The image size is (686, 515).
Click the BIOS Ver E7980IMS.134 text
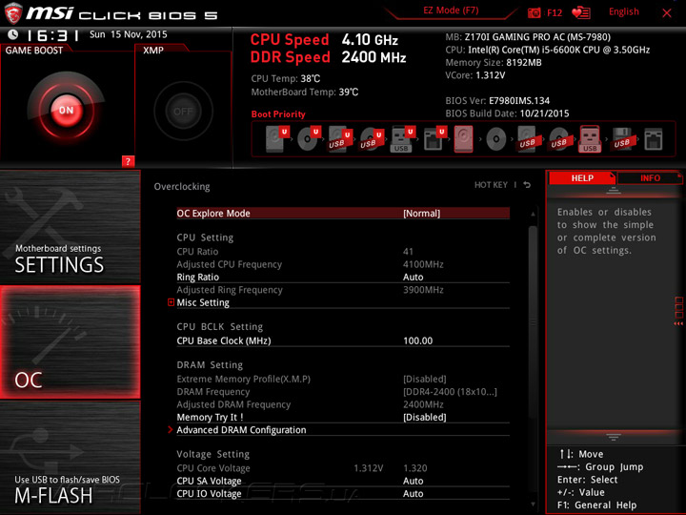[497, 100]
